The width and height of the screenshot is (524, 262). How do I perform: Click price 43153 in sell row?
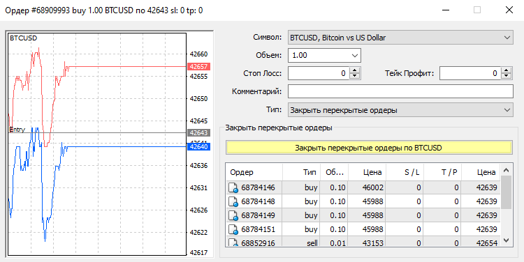pyautogui.click(x=367, y=242)
